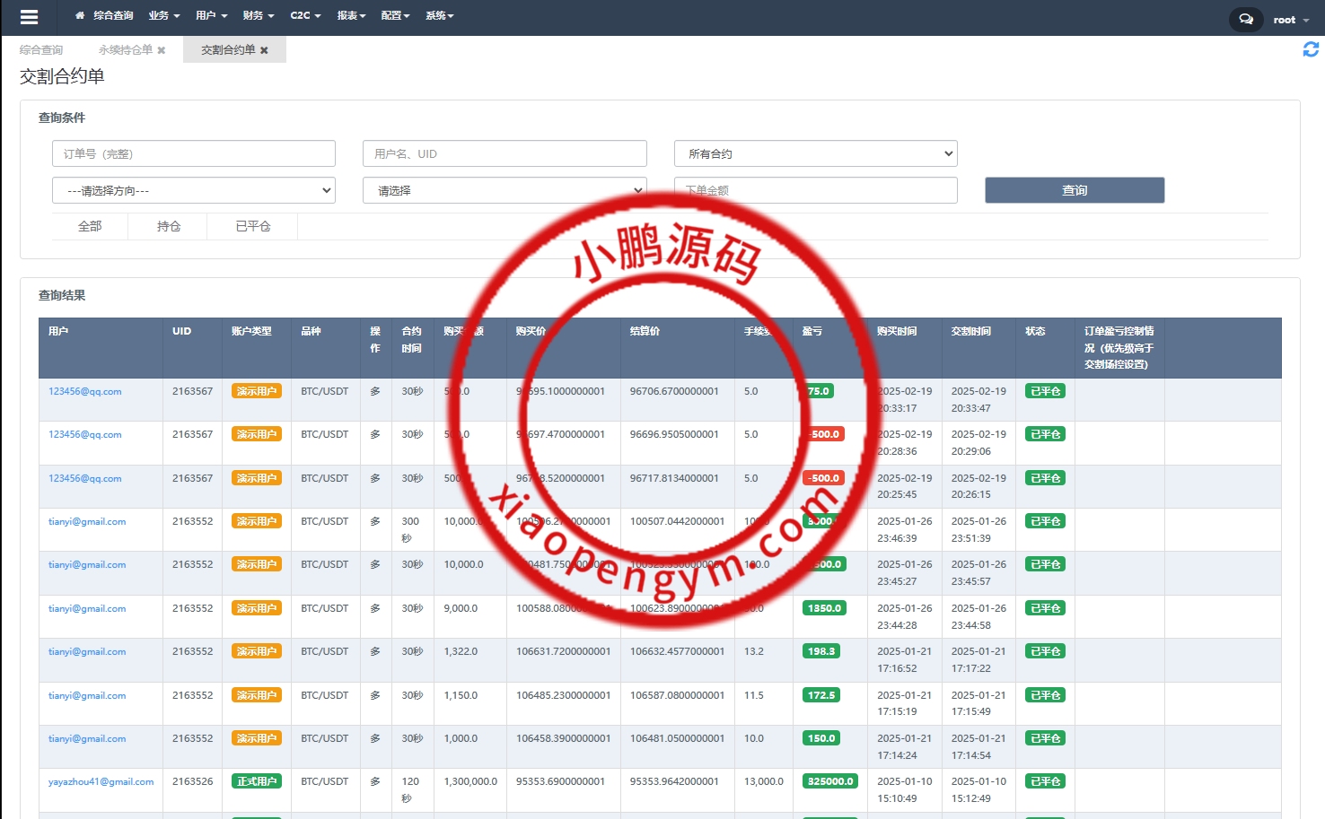The width and height of the screenshot is (1325, 819).
Task: Select the 已平仓 filter tab
Action: [252, 226]
